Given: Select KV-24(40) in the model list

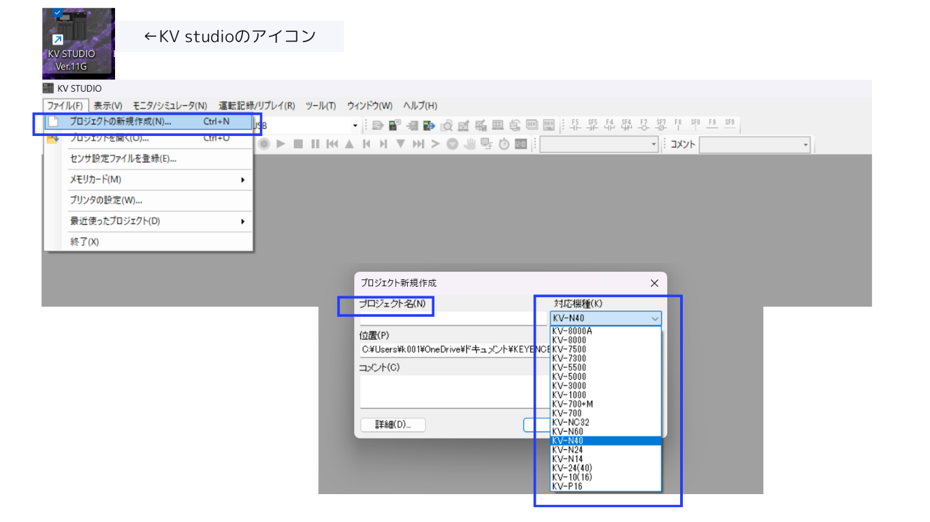Looking at the screenshot, I should coord(605,468).
